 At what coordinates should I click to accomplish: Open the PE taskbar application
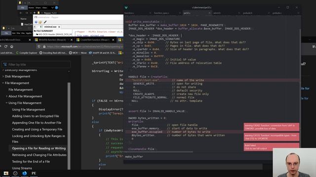click(34, 173)
